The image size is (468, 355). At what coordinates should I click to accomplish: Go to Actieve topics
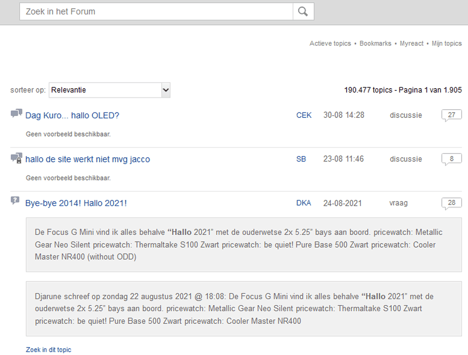(x=330, y=43)
